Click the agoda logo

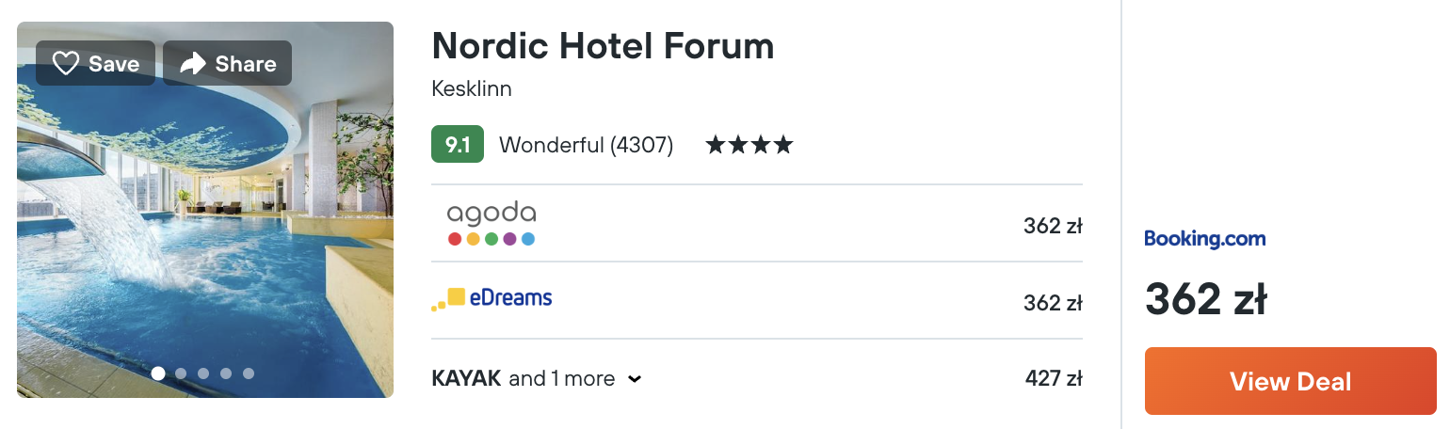pyautogui.click(x=491, y=223)
